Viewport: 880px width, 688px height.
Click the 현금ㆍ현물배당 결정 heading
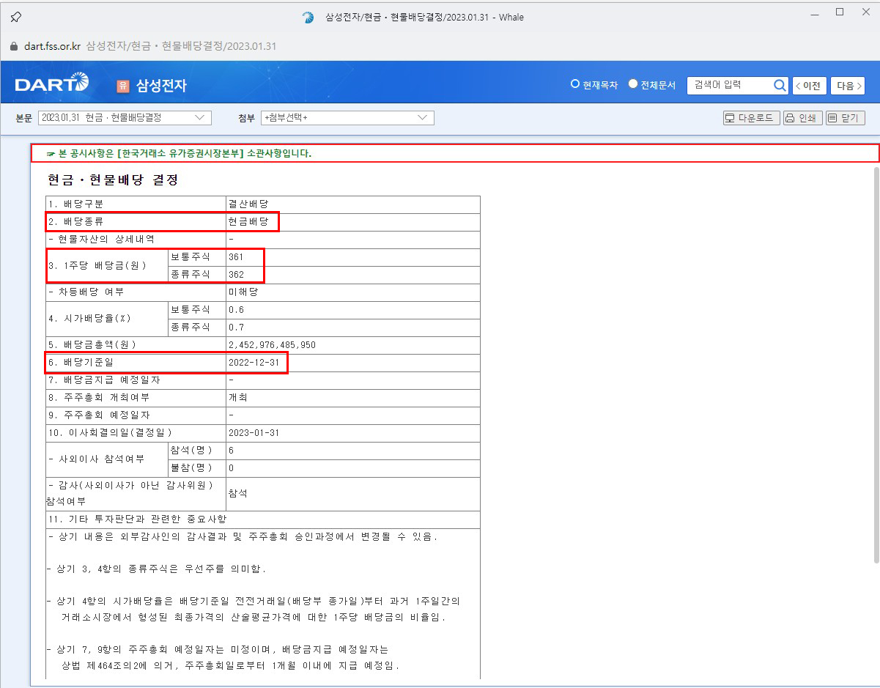tap(113, 180)
